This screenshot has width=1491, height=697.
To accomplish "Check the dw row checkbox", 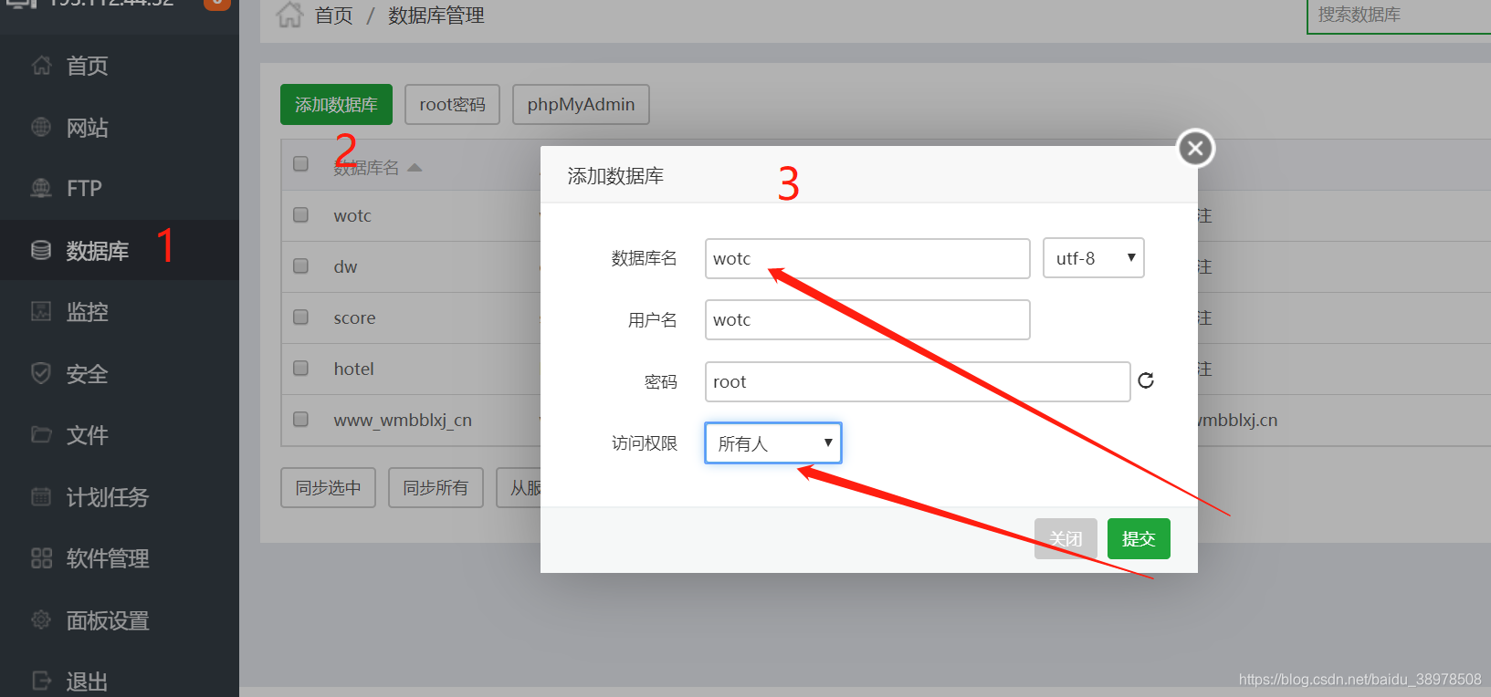I will pyautogui.click(x=300, y=266).
